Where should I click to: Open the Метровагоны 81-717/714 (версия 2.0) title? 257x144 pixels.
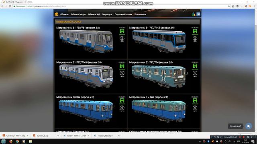click(x=151, y=62)
